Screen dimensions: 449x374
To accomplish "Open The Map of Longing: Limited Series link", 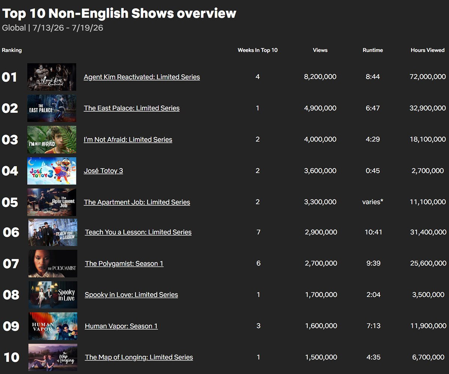I will (139, 357).
